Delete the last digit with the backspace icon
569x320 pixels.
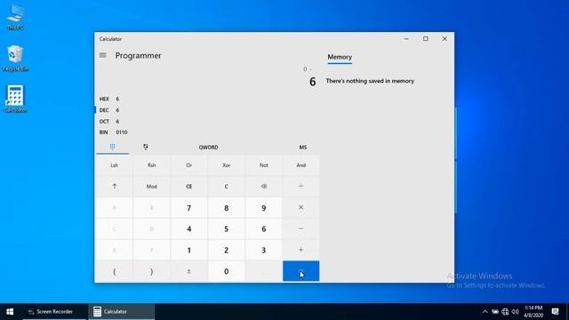264,187
